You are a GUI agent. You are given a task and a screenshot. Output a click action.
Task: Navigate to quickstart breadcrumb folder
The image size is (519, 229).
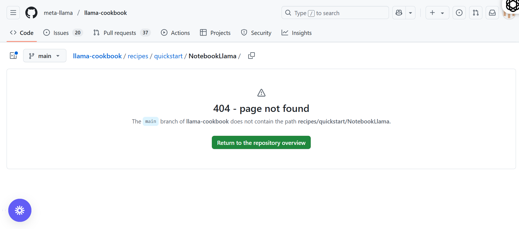168,56
